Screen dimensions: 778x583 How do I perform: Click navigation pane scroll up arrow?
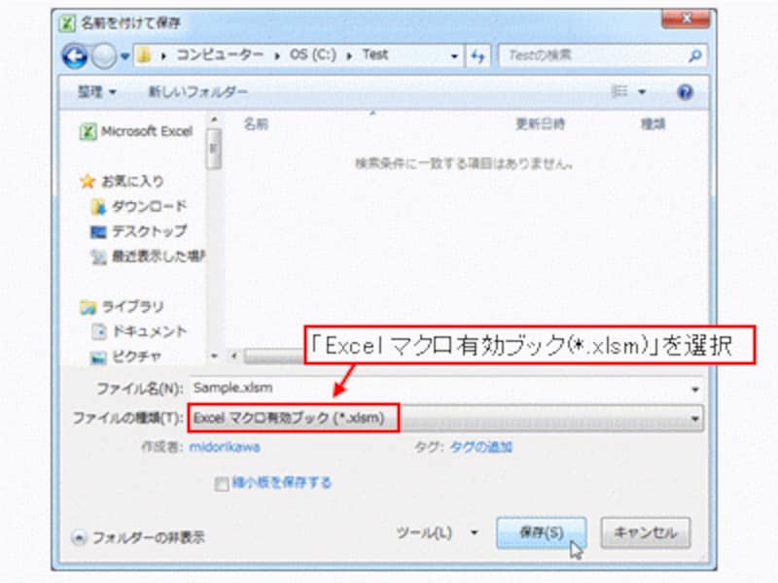tap(214, 120)
